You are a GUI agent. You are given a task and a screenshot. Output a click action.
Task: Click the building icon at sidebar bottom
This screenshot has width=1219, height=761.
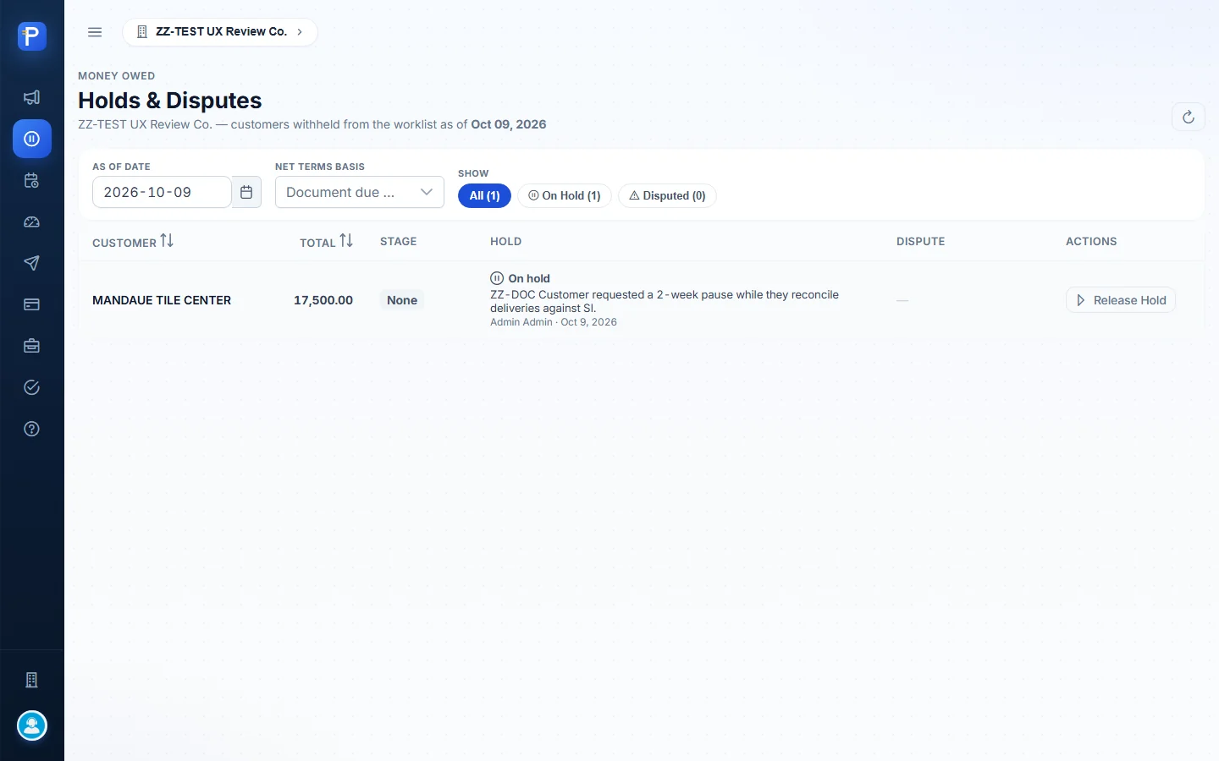32,680
